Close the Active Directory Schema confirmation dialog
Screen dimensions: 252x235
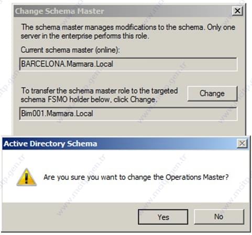(242, 144)
